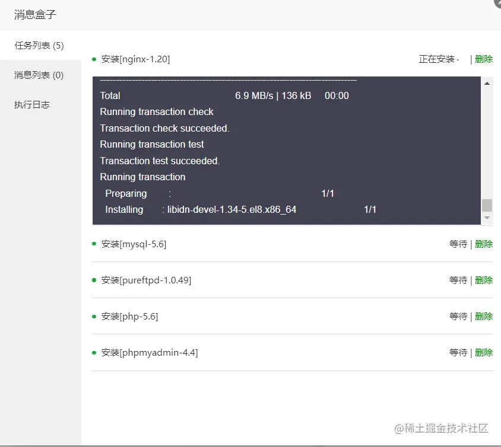Click the close icon at top right corner
The image size is (501, 447).
click(496, 5)
